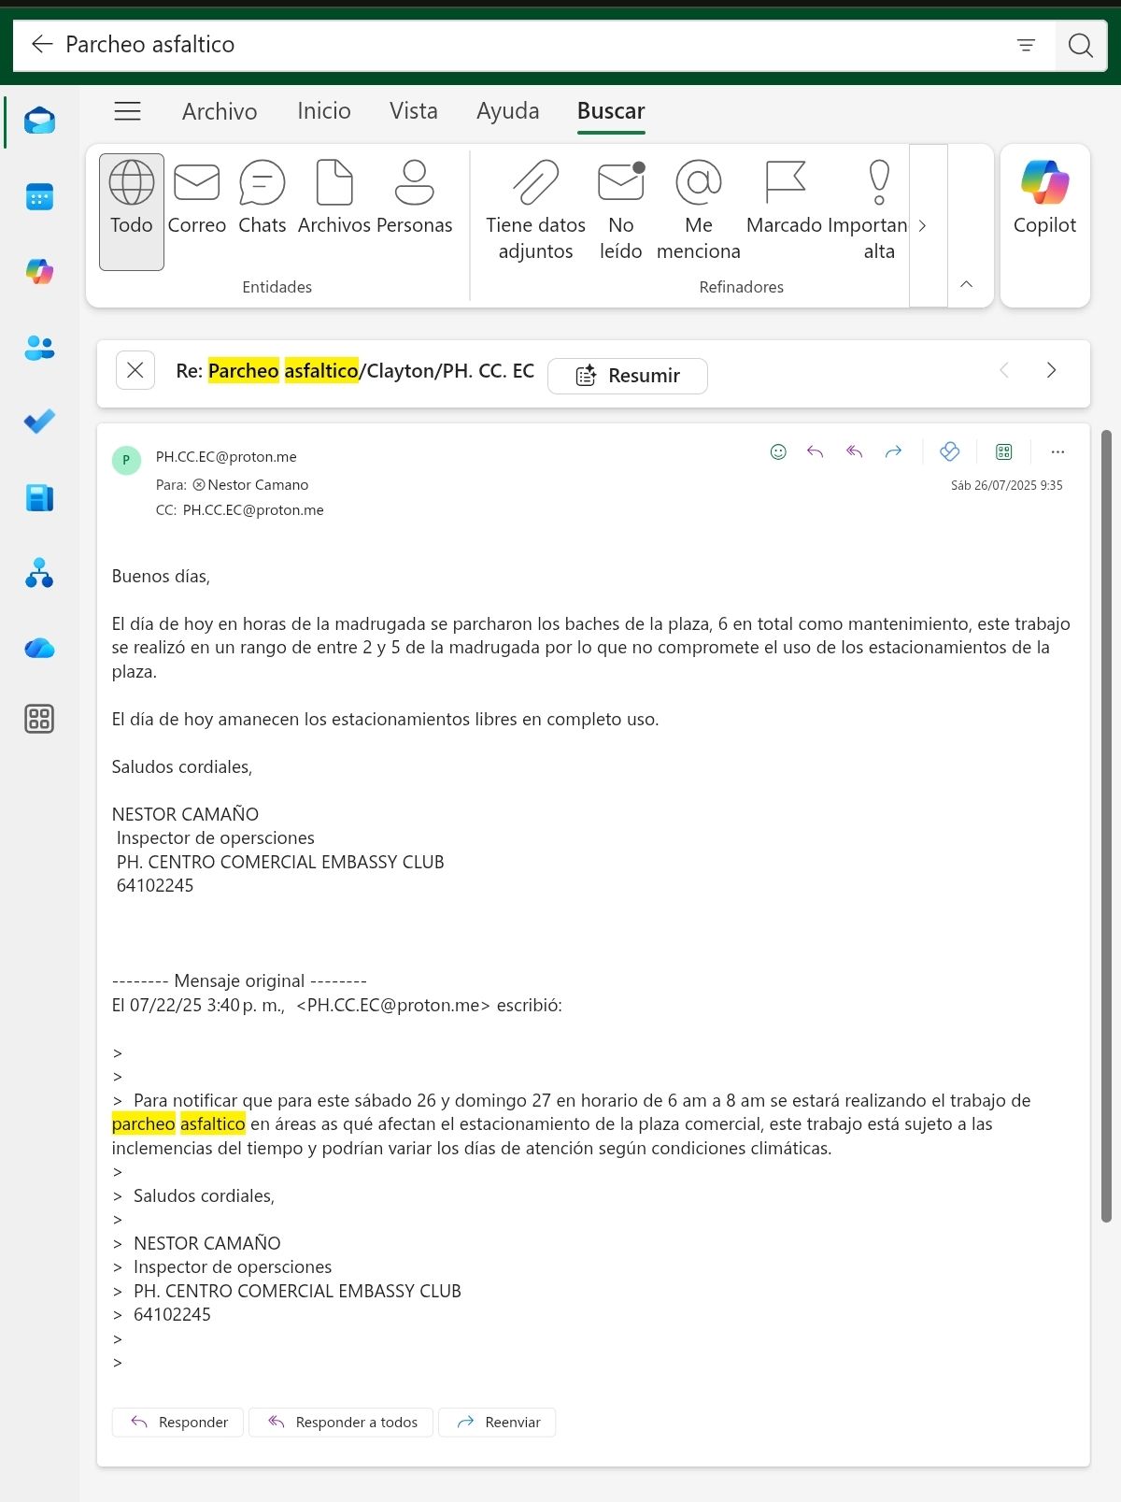Open the To Do checkmark app
The image size is (1121, 1502).
click(x=39, y=422)
